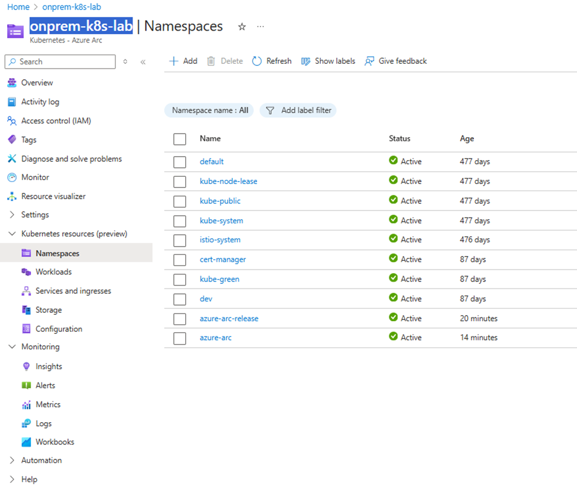This screenshot has width=577, height=486.
Task: Click the Overview sidebar icon
Action: click(12, 83)
